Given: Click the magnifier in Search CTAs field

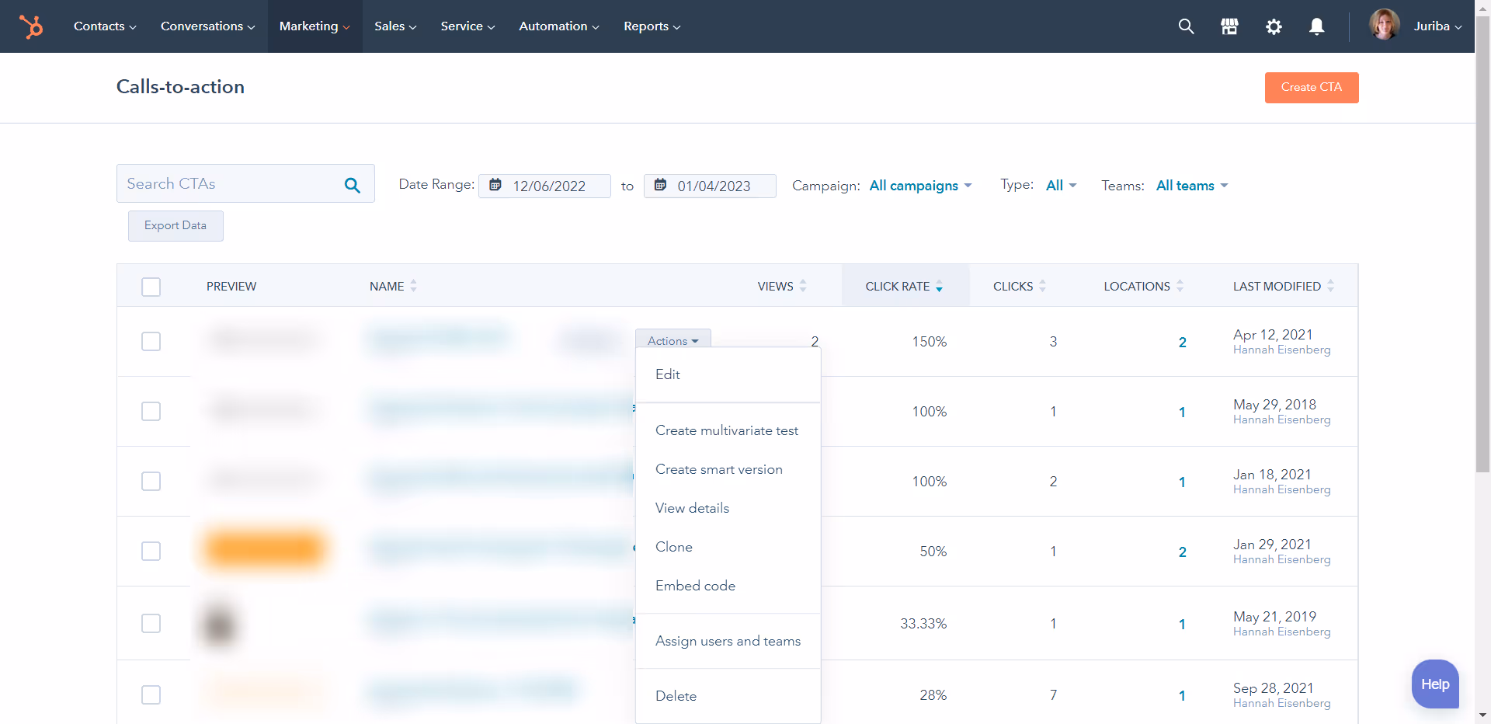Looking at the screenshot, I should (x=352, y=185).
